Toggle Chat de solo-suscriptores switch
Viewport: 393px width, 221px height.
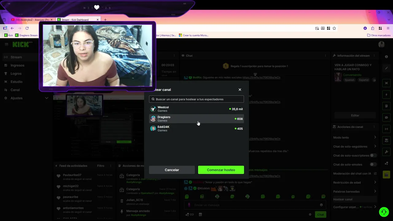(x=373, y=156)
